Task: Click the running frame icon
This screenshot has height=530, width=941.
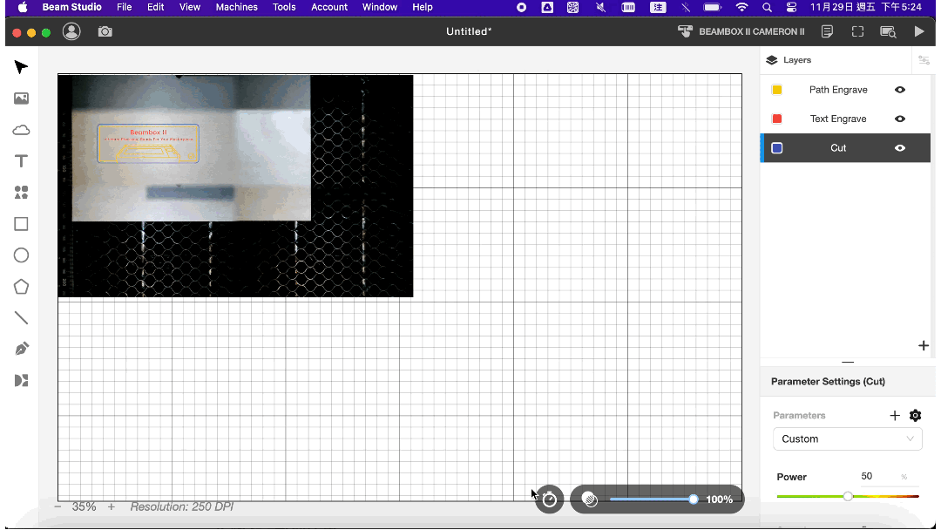Action: (x=857, y=31)
